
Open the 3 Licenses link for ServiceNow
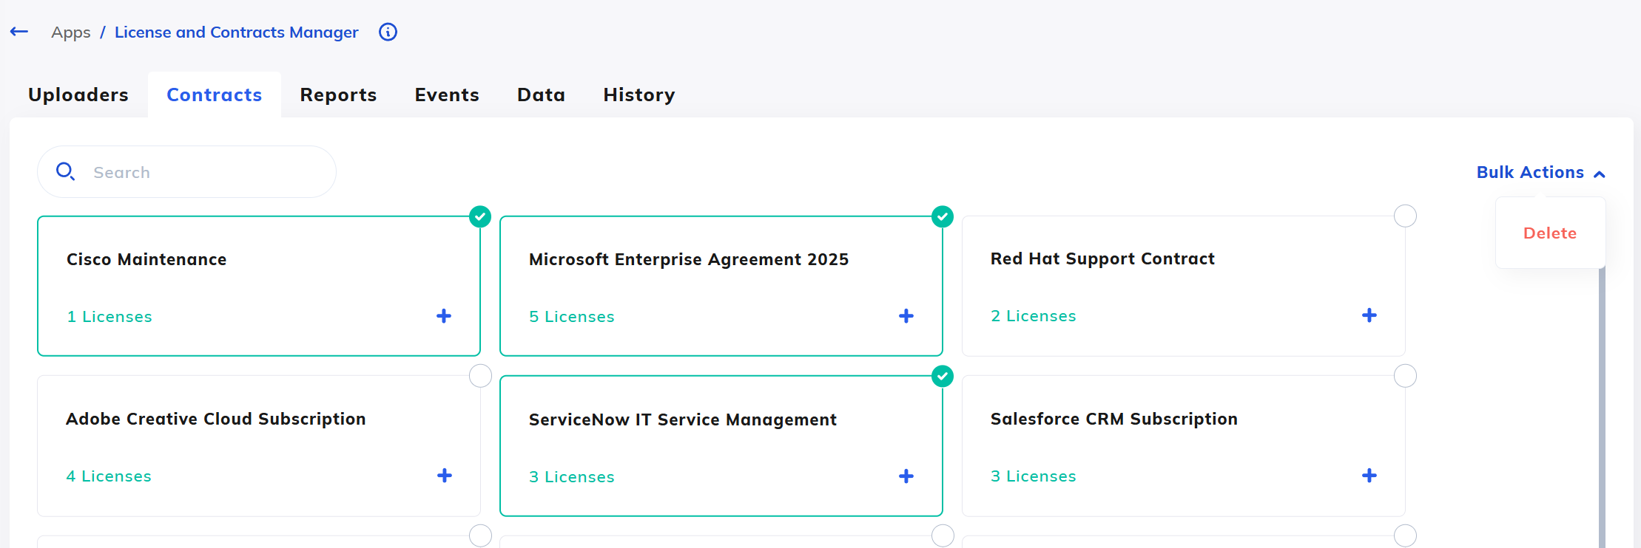572,477
